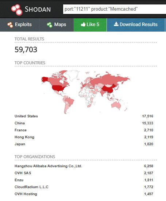The image size is (166, 201).
Task: Click the 1,811 count value
Action: coord(148,180)
